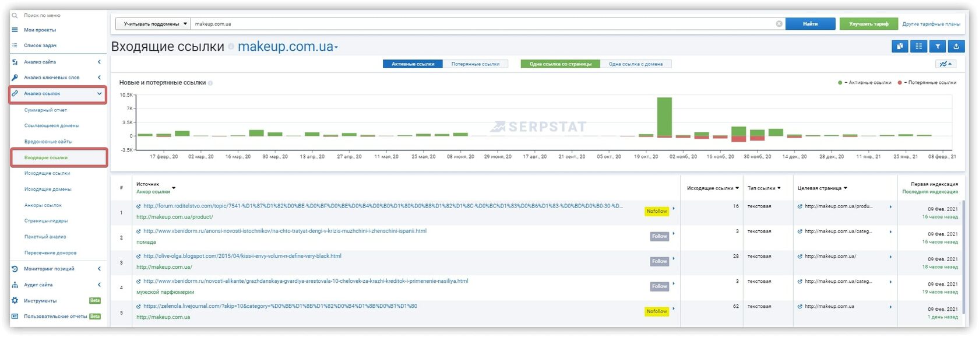
Task: Clear the domain search field with the X icon
Action: (779, 24)
